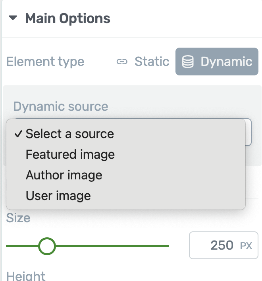This screenshot has height=281, width=262.
Task: Collapse the Main Options disclosure triangle
Action: [13, 18]
